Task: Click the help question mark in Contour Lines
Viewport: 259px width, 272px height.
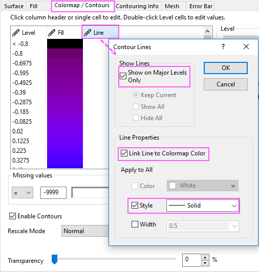Action: click(x=223, y=47)
